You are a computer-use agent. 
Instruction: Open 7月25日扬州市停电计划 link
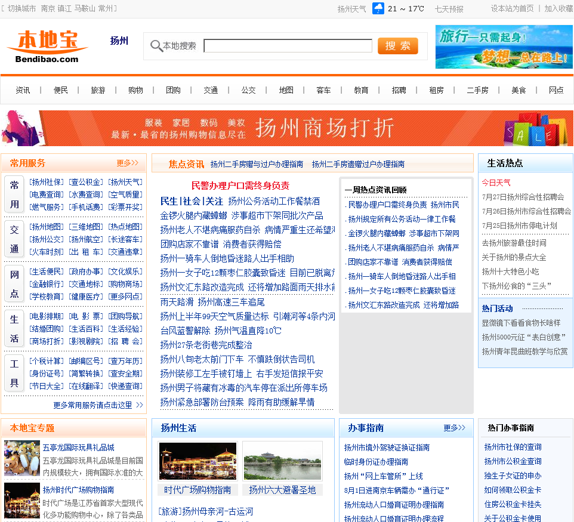click(520, 226)
